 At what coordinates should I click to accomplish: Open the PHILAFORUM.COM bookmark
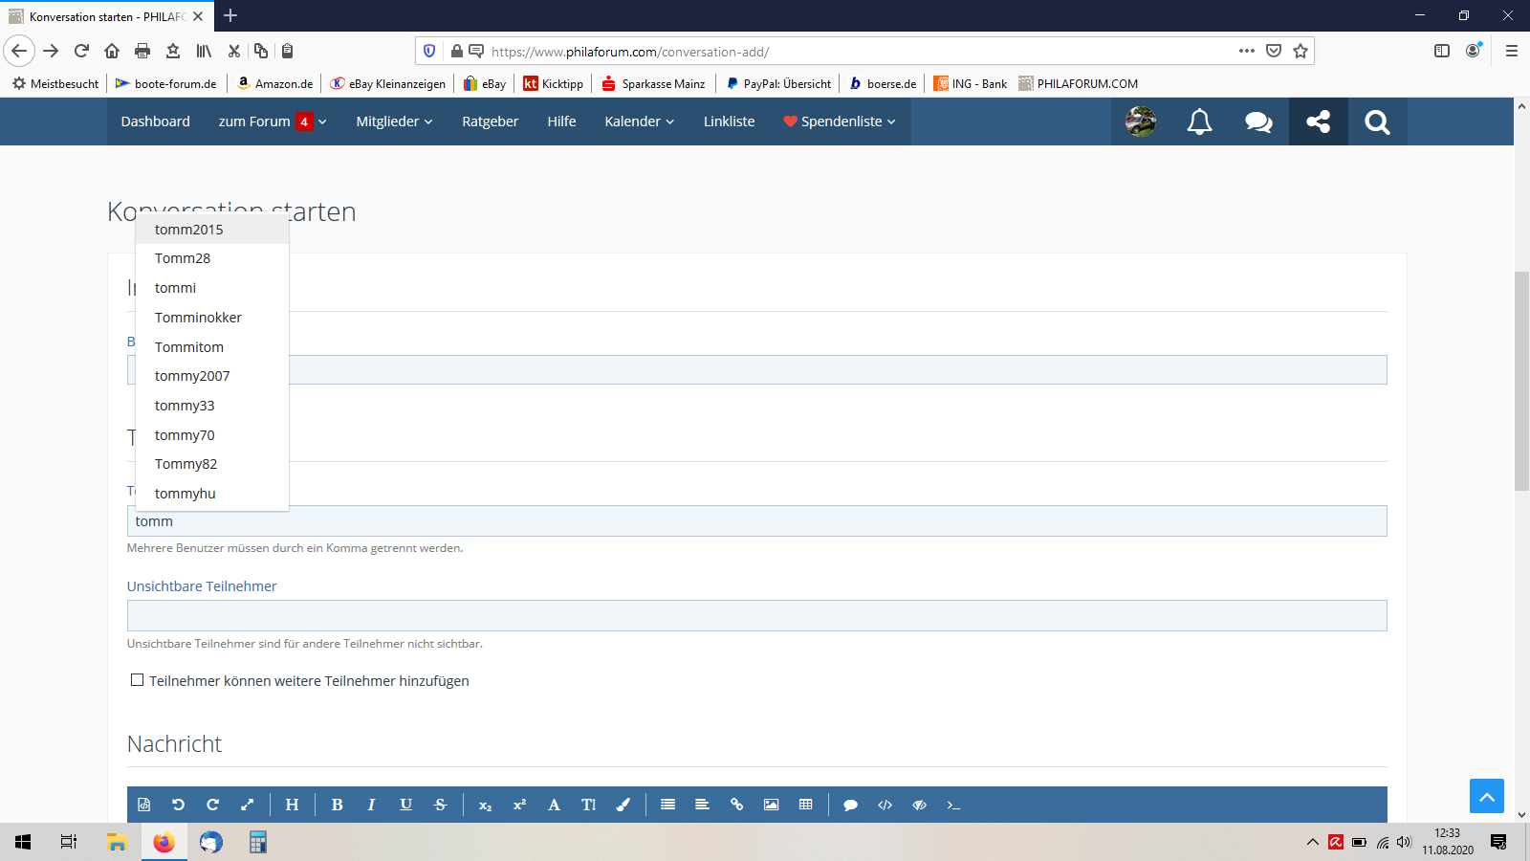[1079, 84]
